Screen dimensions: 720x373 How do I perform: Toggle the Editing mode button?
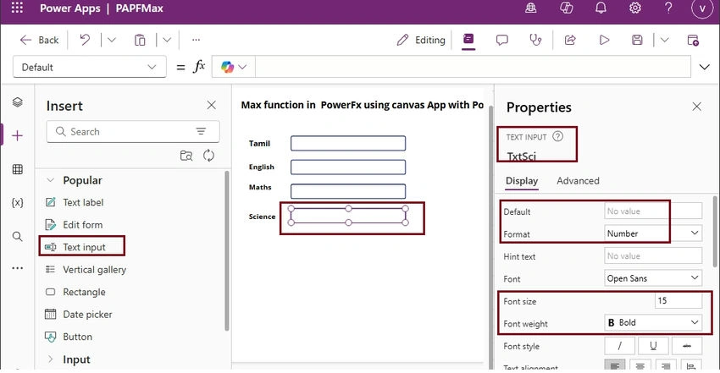(x=421, y=41)
